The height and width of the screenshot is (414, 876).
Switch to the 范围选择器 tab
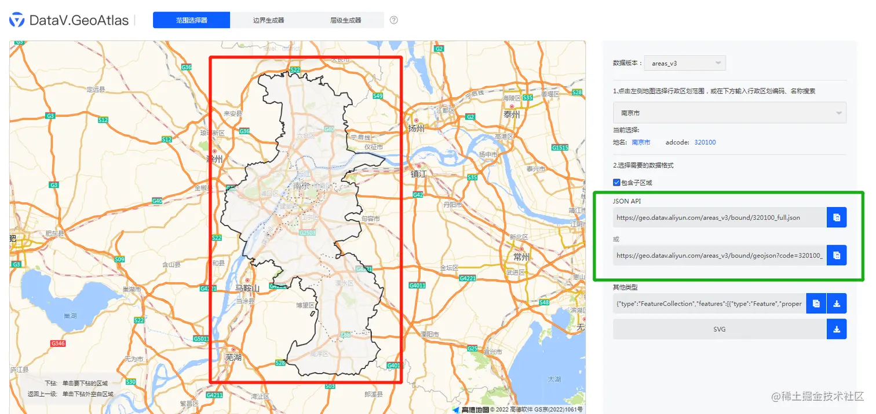[191, 20]
